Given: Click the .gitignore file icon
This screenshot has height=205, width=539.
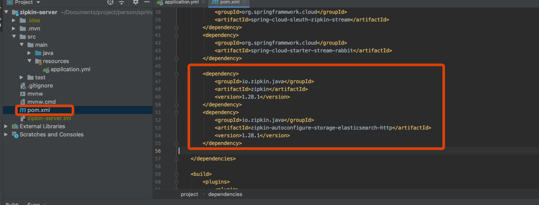Looking at the screenshot, I should click(23, 86).
